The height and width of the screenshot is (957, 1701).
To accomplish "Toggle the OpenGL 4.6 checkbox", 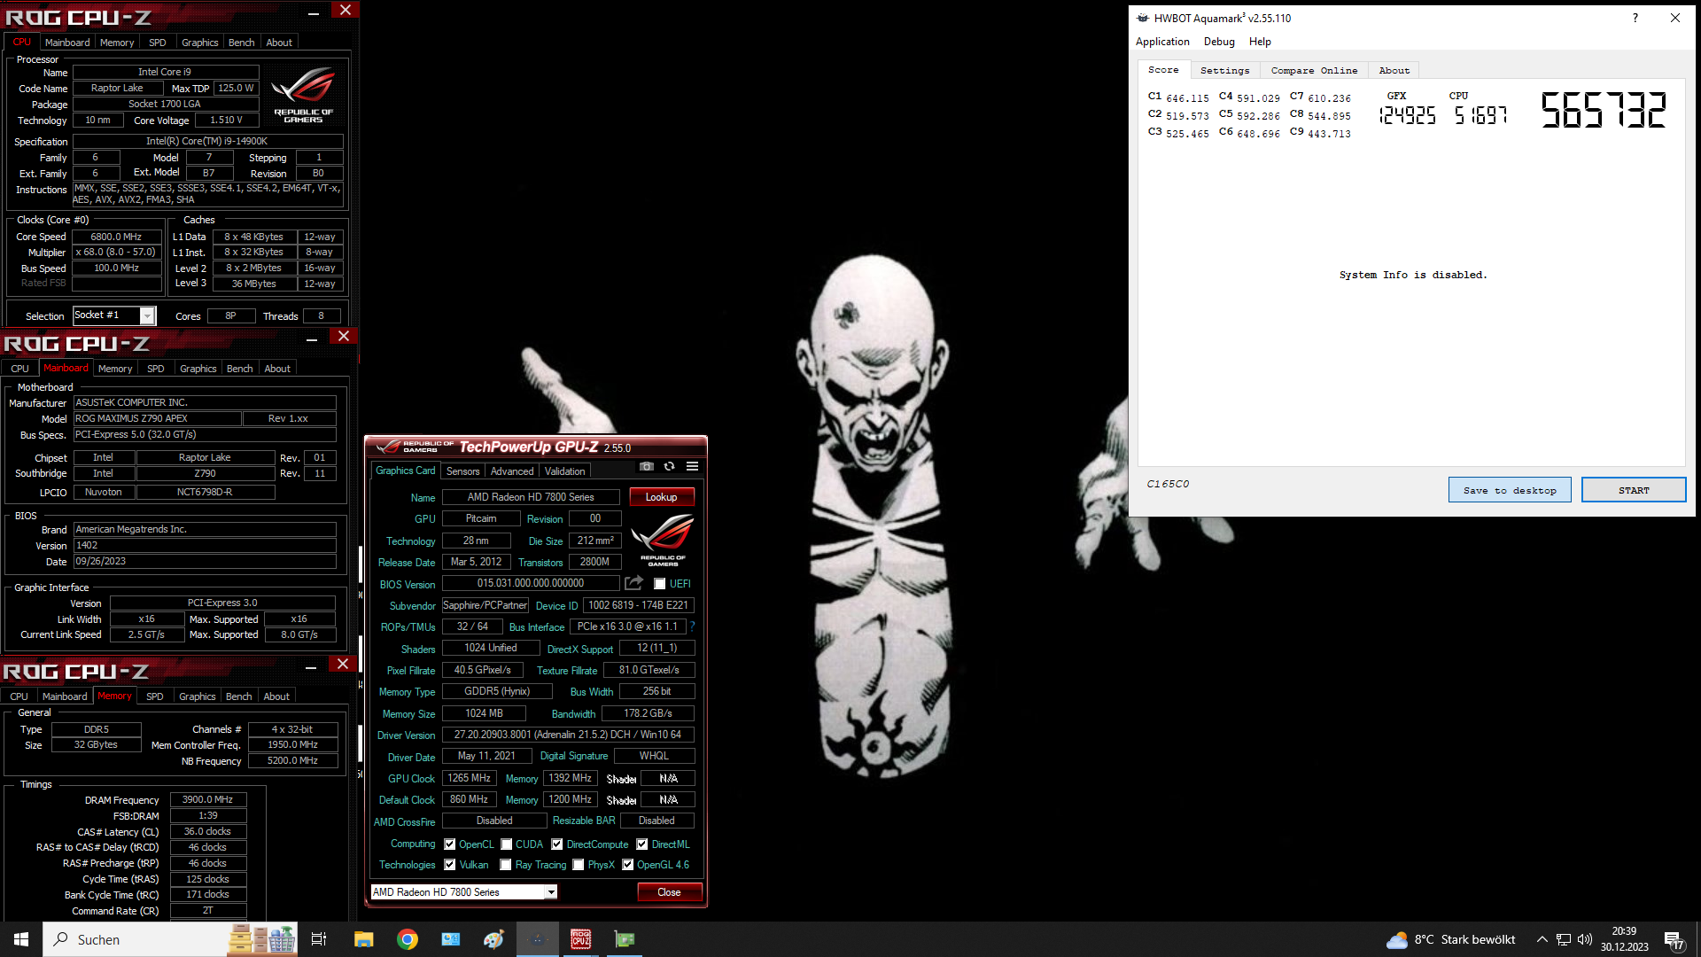I will coord(628,865).
